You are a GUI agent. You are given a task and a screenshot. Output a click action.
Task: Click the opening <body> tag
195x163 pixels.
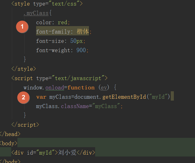click(8, 143)
